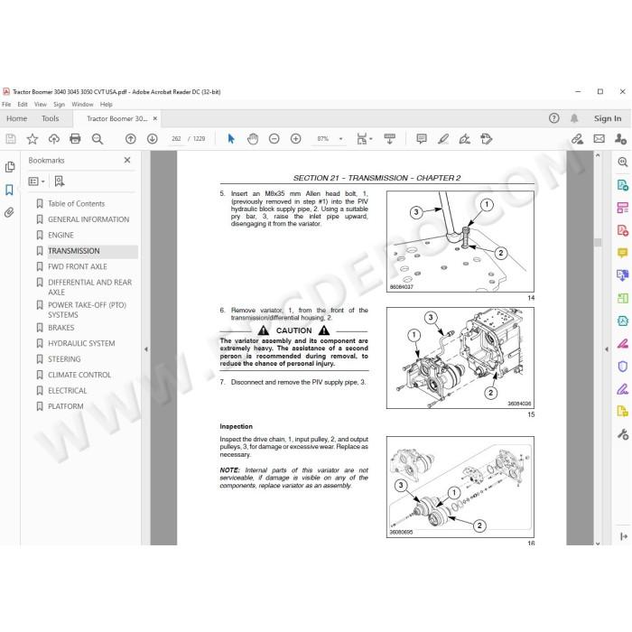Open the find text search tool
Image resolution: width=632 pixels, height=632 pixels.
tap(98, 139)
